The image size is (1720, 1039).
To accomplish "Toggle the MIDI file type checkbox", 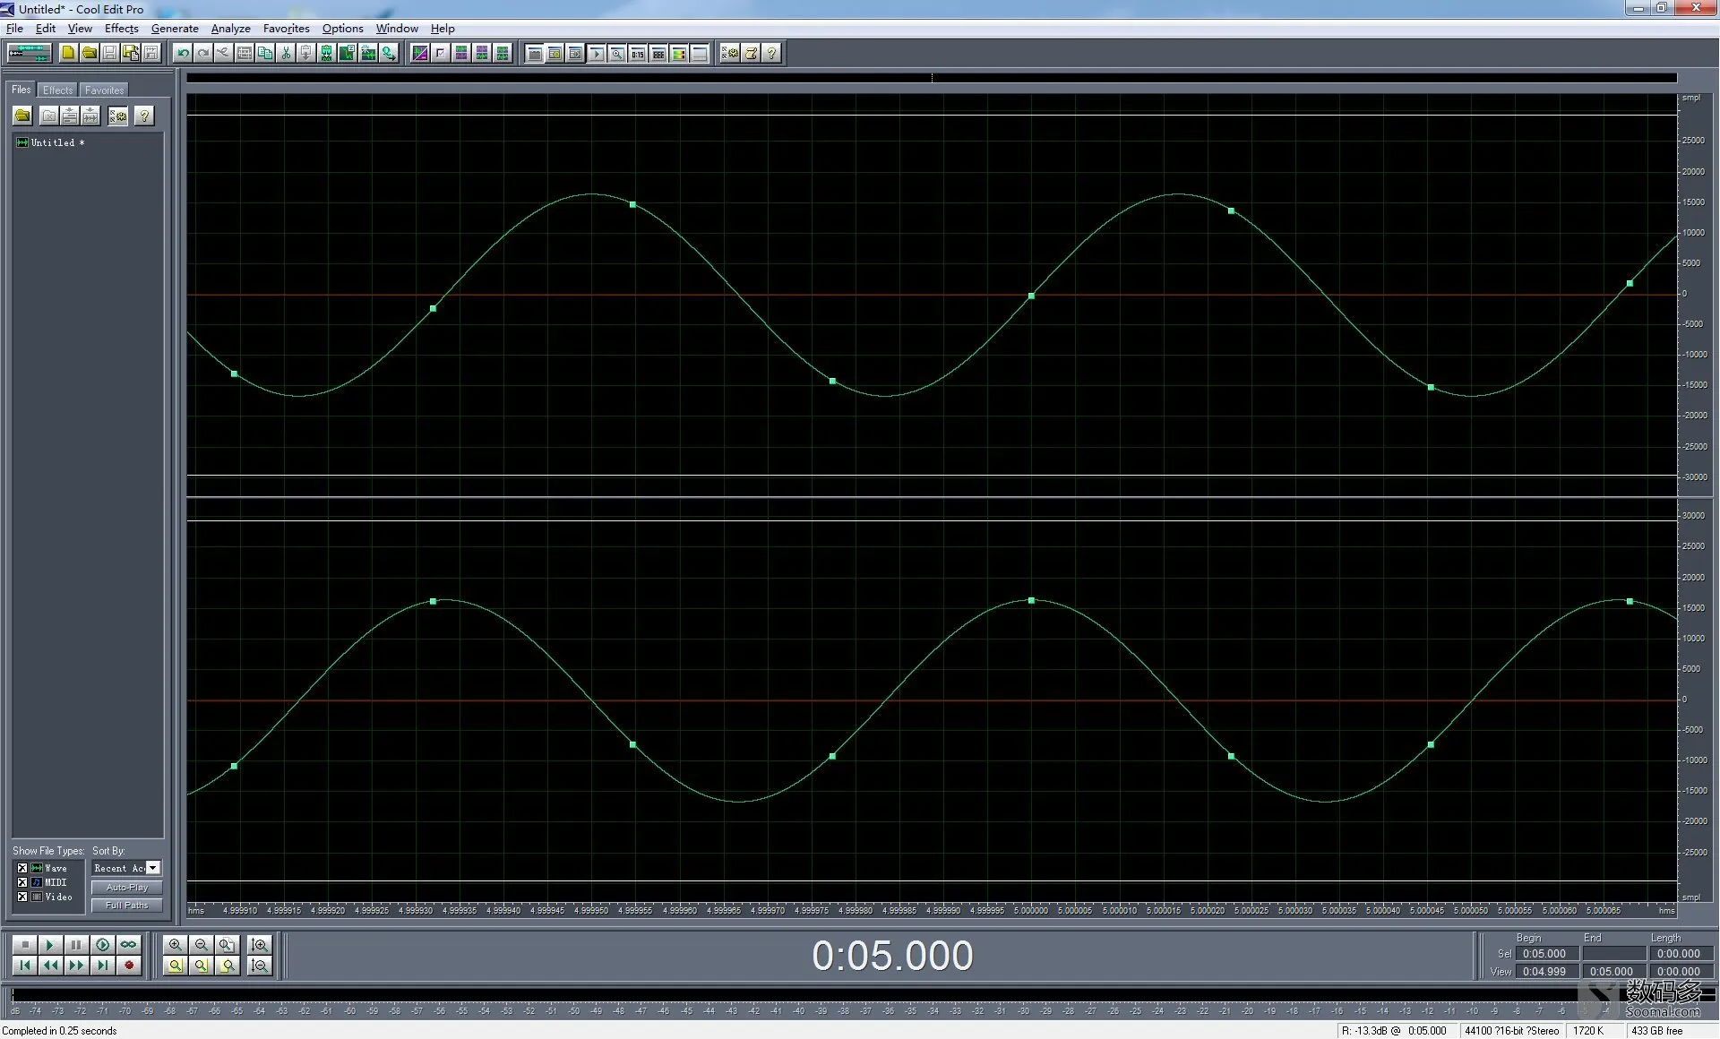I will (22, 882).
